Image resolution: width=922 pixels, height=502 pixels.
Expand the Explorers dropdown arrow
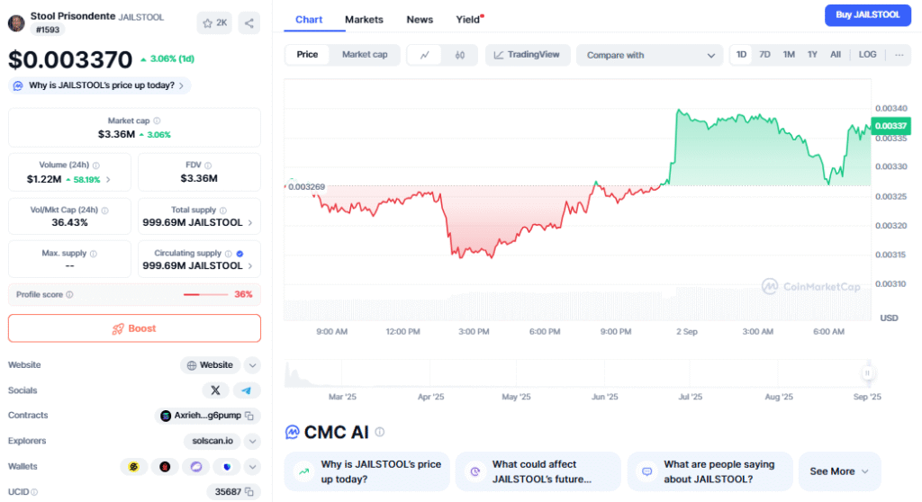(x=252, y=441)
